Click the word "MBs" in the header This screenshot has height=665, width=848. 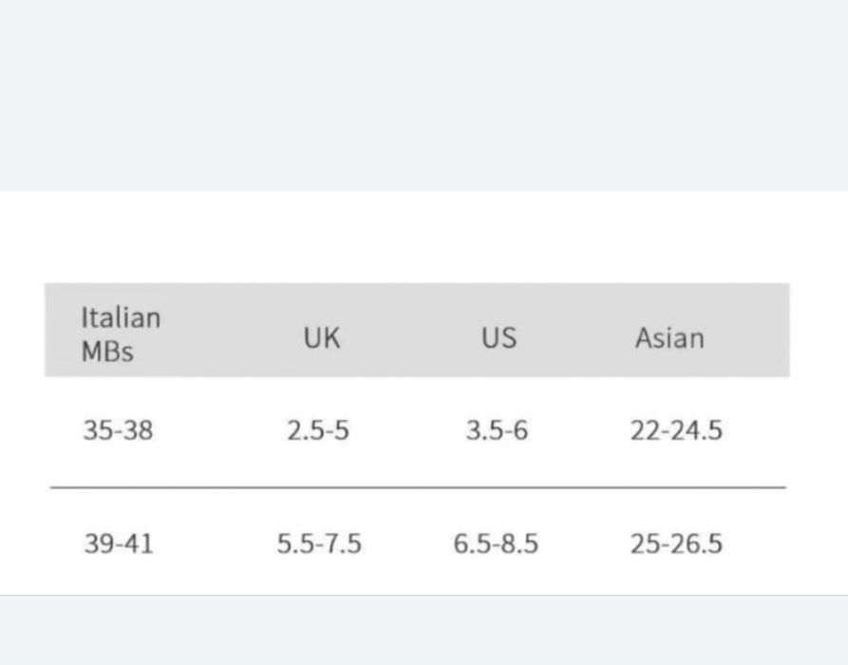coord(107,351)
